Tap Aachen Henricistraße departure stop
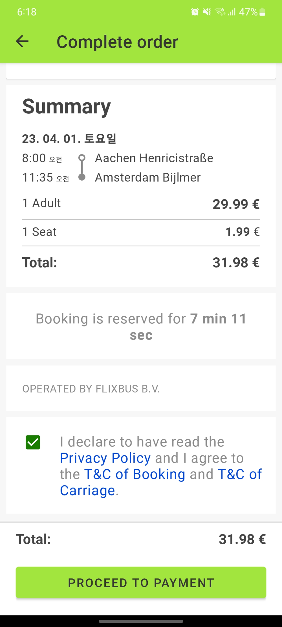 point(154,158)
